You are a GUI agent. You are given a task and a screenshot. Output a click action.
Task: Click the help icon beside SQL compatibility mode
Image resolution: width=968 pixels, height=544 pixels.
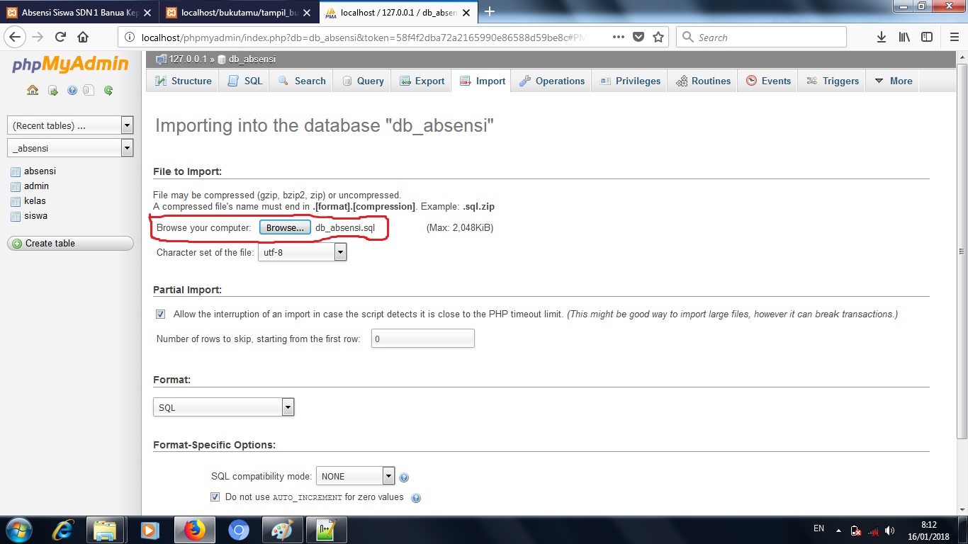(x=404, y=477)
